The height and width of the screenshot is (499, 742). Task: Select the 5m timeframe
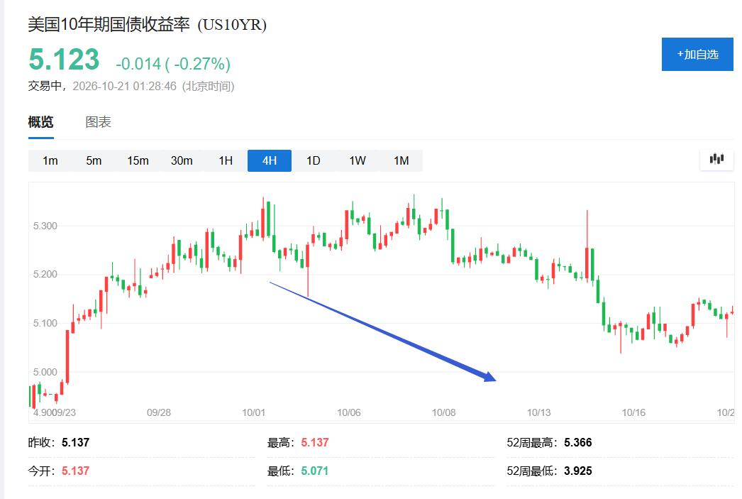94,161
